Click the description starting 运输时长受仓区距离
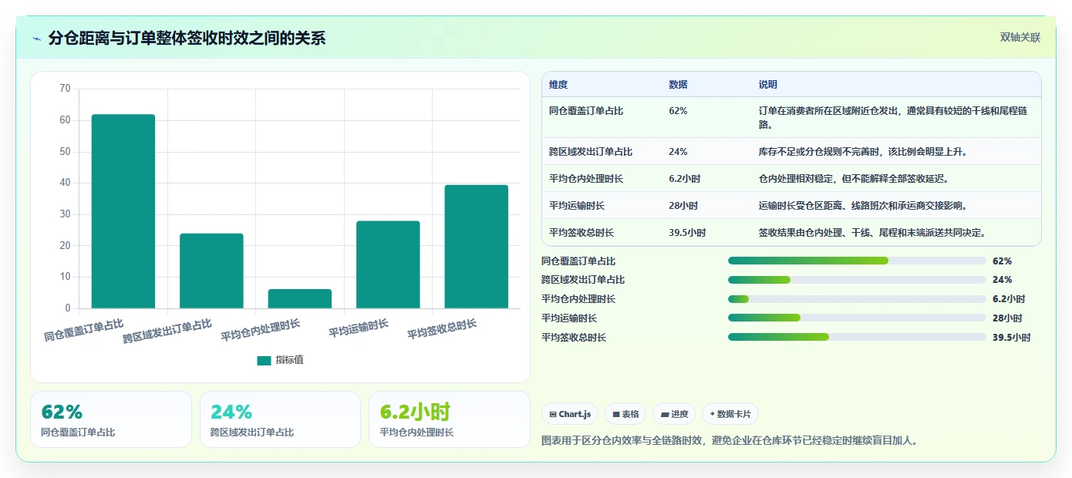The height and width of the screenshot is (478, 1072). 863,206
